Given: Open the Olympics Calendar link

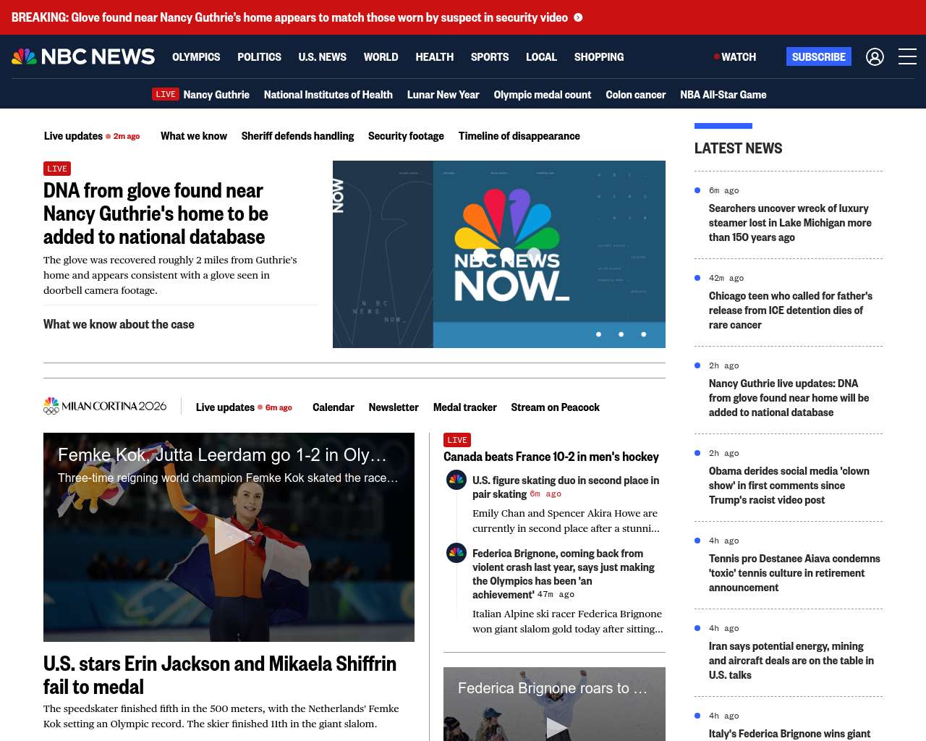Looking at the screenshot, I should [x=334, y=407].
